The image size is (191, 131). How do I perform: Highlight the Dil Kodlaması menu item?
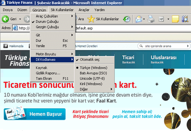click(52, 59)
